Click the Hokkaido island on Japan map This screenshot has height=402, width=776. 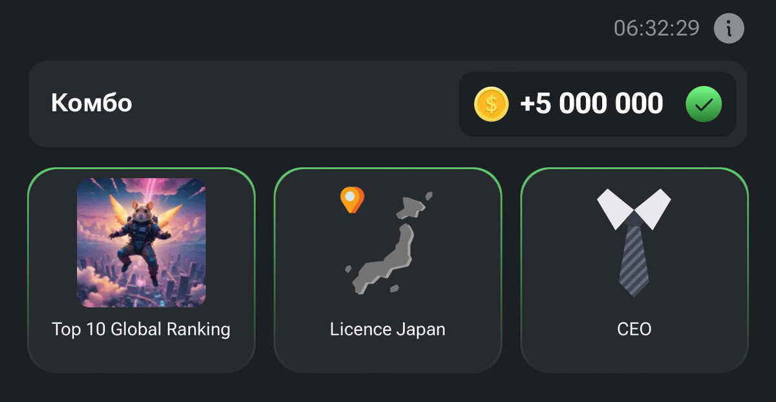pyautogui.click(x=413, y=205)
